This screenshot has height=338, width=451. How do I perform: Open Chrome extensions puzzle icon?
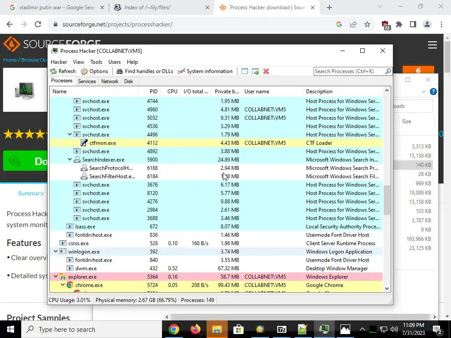[x=399, y=25]
